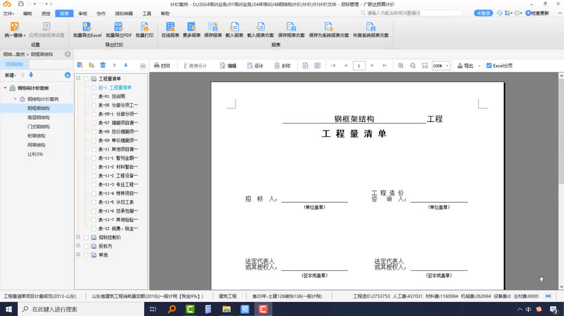Check the 表-08 总价措施项 checkbox
Screen dimensions: 564x316
pos(93,132)
